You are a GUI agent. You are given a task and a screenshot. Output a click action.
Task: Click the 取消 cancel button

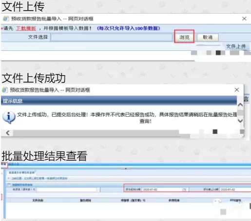[x=208, y=37]
